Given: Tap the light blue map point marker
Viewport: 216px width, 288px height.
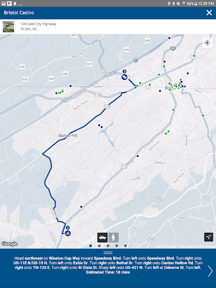Looking at the screenshot, I should click(x=159, y=75).
